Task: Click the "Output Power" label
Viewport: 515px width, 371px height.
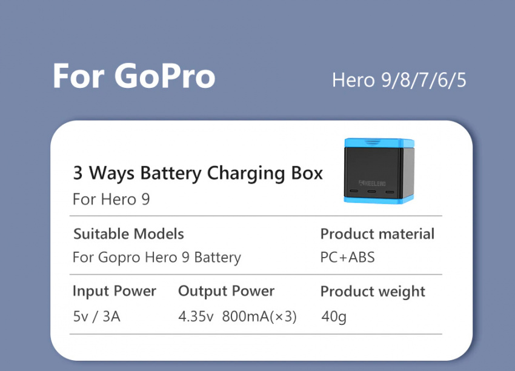Action: tap(227, 292)
